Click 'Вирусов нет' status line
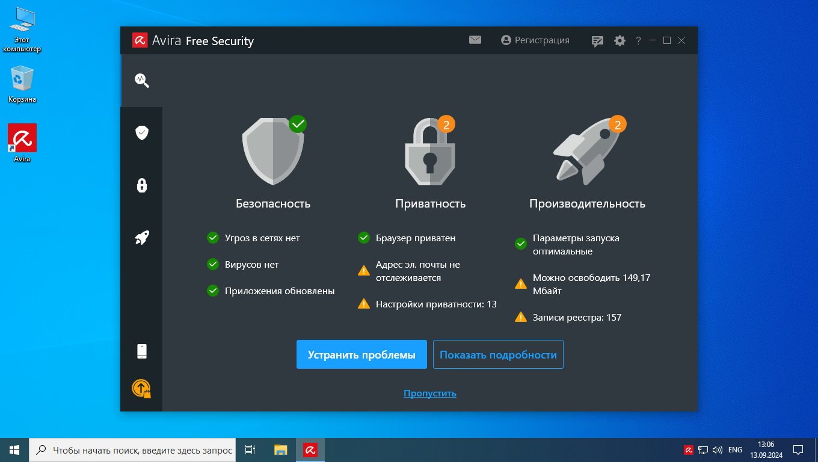Image resolution: width=818 pixels, height=462 pixels. tap(243, 265)
